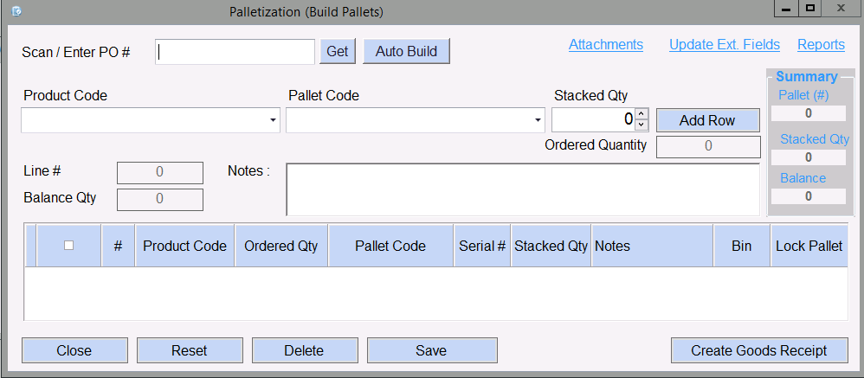
Task: Open the Attachments link
Action: click(605, 45)
